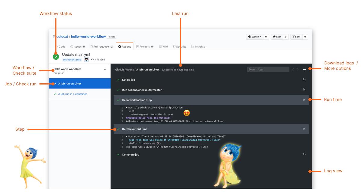Viewport: 361px width, 193px height.
Task: Click the Fork button
Action: pos(296,37)
